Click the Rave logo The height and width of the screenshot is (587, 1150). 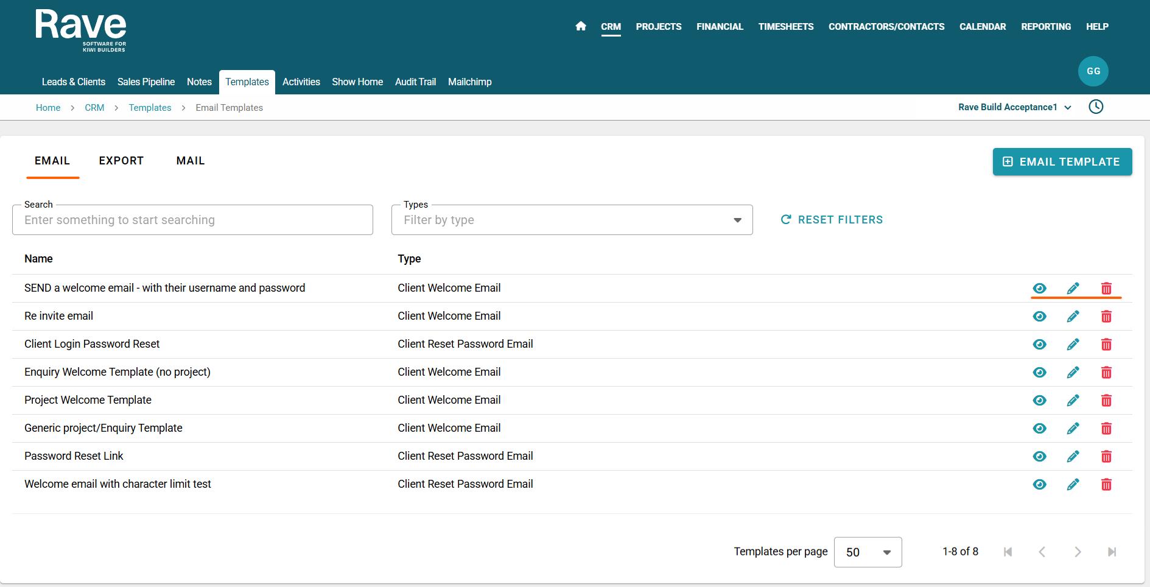(x=81, y=30)
